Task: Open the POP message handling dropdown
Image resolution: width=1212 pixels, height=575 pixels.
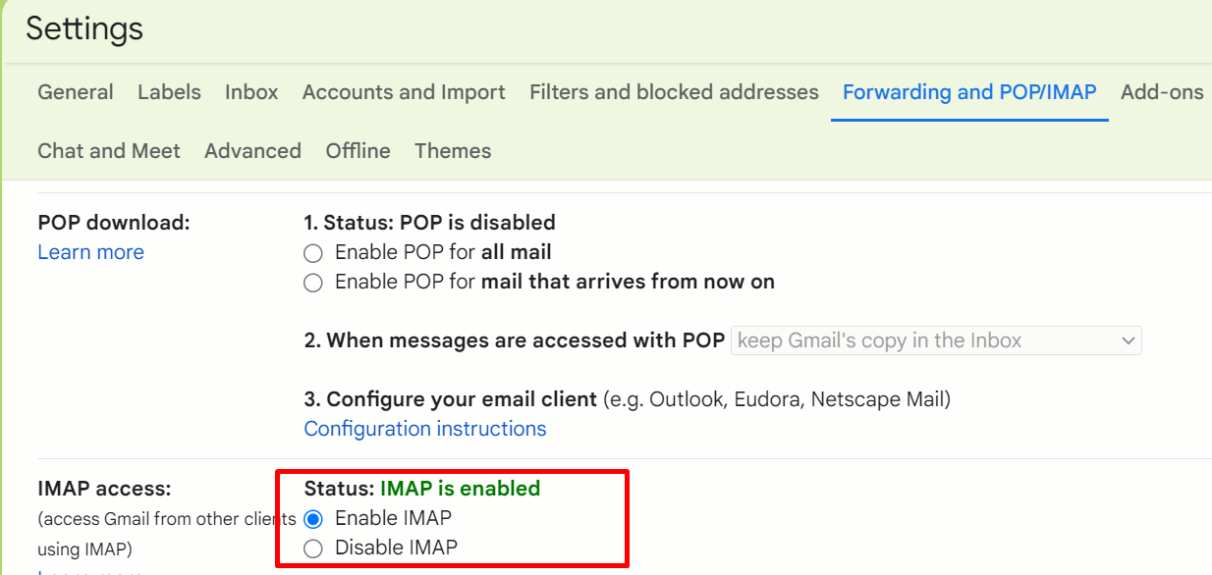Action: point(935,340)
